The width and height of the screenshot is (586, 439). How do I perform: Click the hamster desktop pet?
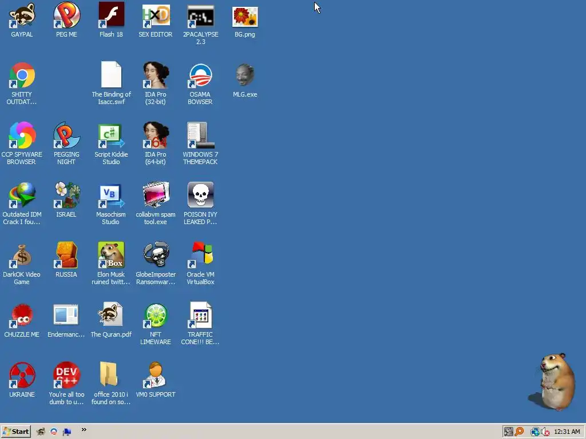pos(553,381)
